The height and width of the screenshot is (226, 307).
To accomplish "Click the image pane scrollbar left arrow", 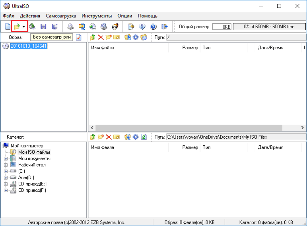I will 92,127.
